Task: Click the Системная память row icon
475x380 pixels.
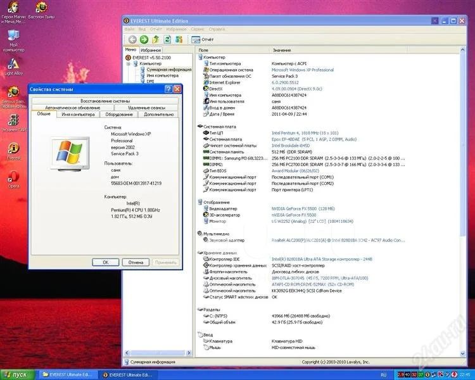Action: click(206, 152)
